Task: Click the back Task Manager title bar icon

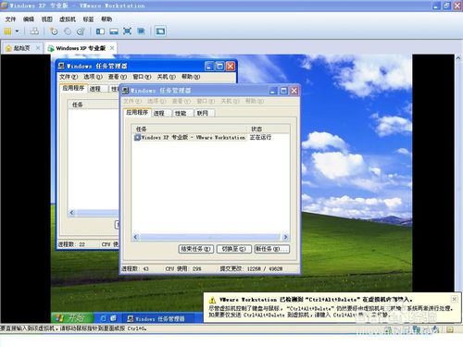Action: pos(61,66)
